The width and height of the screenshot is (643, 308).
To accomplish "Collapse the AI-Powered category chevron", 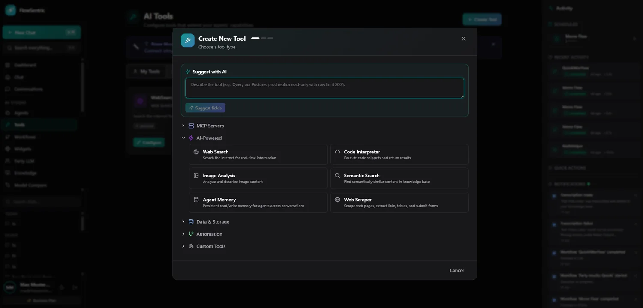I will 183,138.
